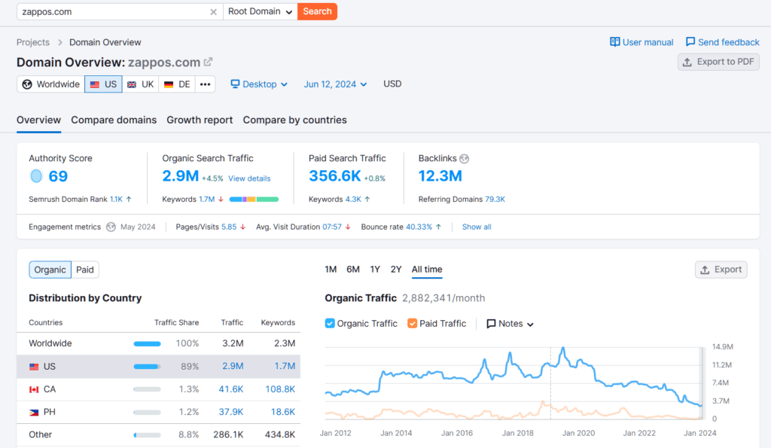Open the Desktop device dropdown
This screenshot has width=771, height=448.
pos(259,84)
